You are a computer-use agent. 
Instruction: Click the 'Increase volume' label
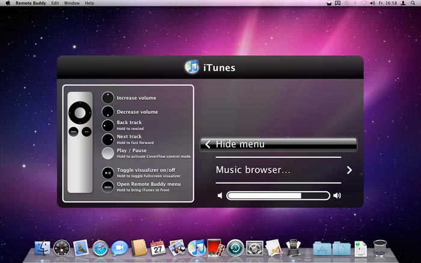click(137, 98)
